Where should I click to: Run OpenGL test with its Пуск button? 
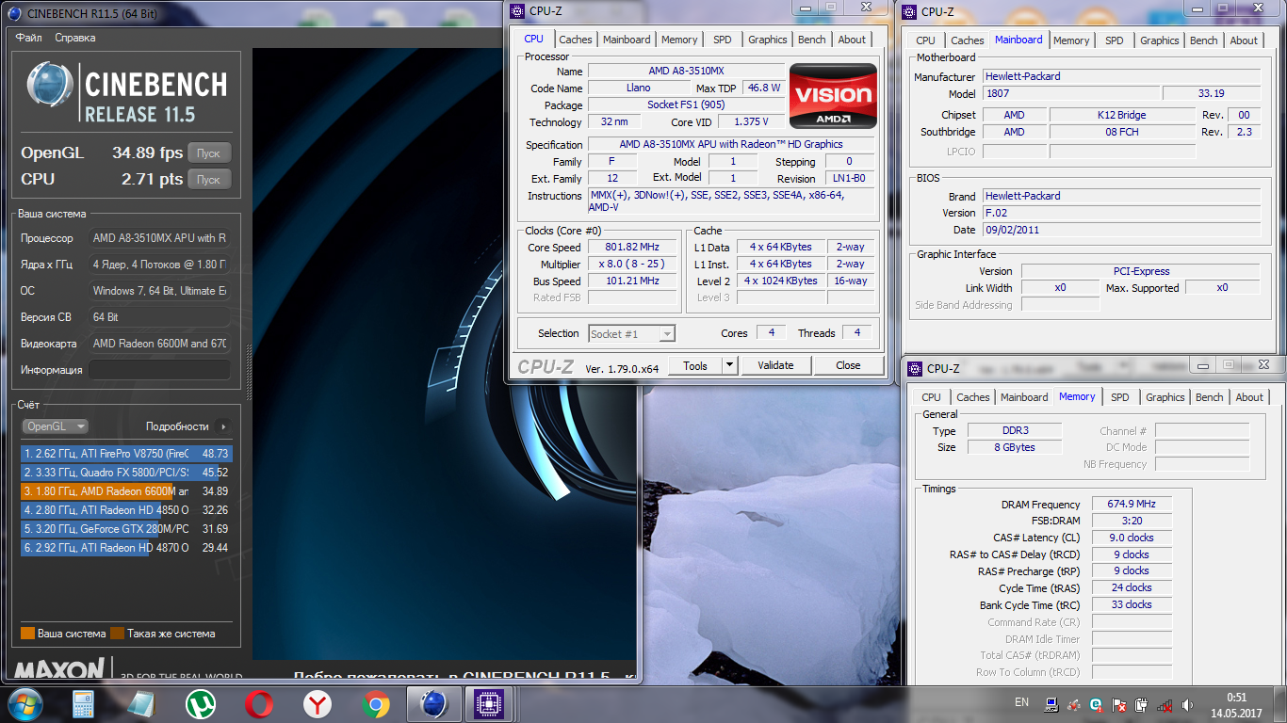pyautogui.click(x=209, y=153)
